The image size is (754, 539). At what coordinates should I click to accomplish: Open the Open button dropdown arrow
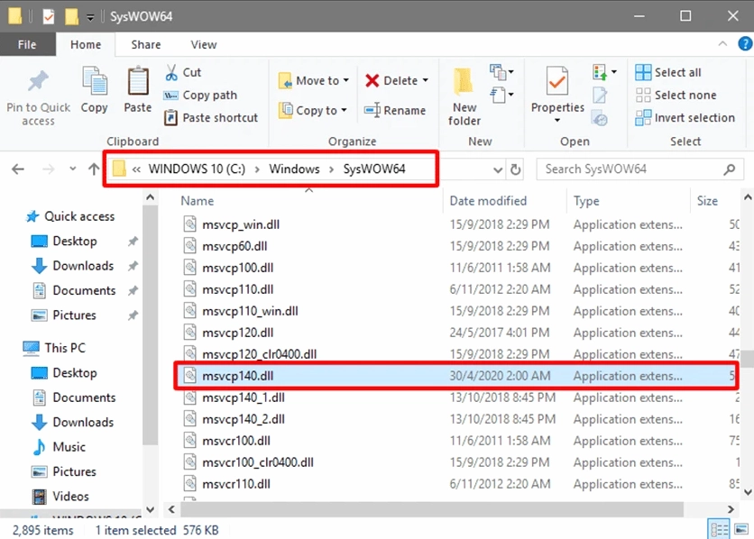(x=614, y=72)
